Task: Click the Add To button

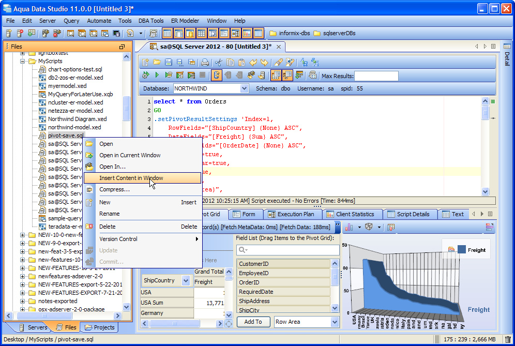Action: 253,322
